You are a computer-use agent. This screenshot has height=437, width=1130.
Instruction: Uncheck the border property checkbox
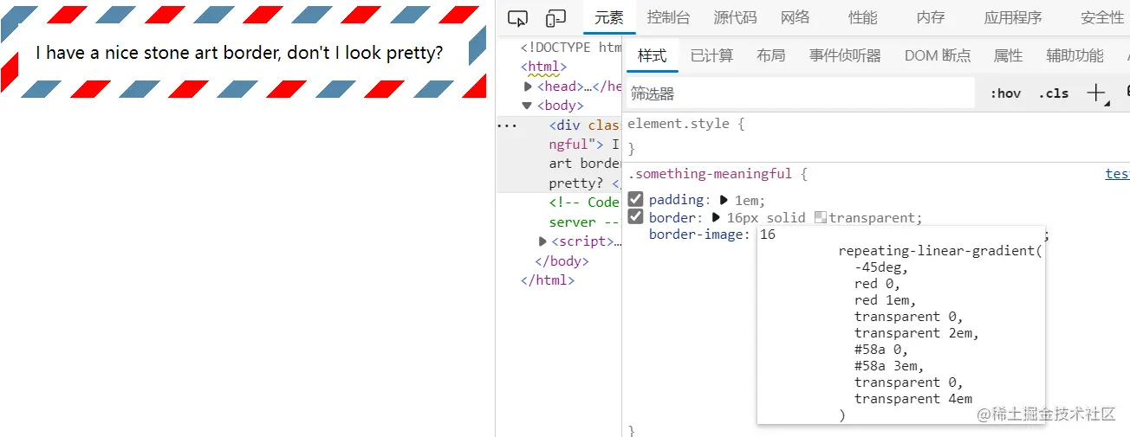[x=635, y=217]
